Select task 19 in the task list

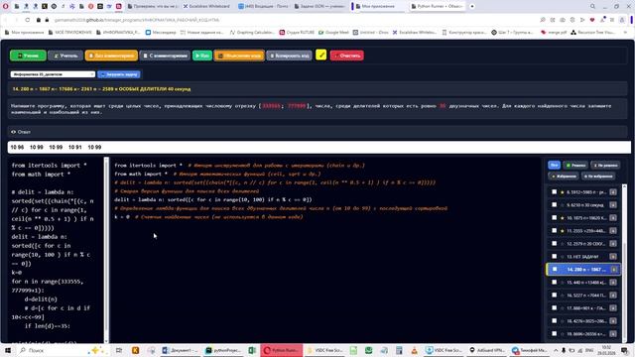tap(582, 334)
